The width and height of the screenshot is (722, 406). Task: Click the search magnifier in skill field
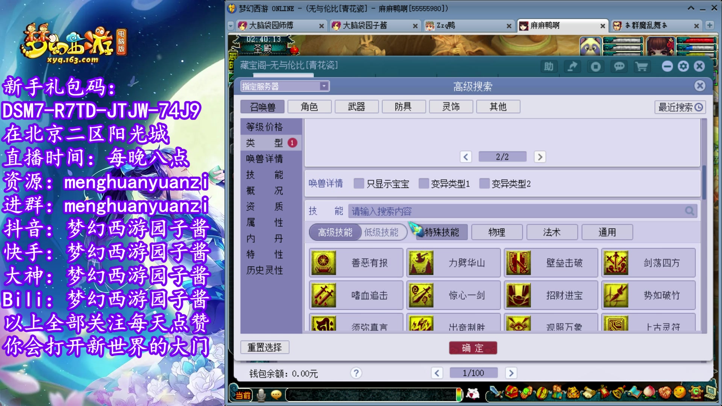pyautogui.click(x=689, y=211)
